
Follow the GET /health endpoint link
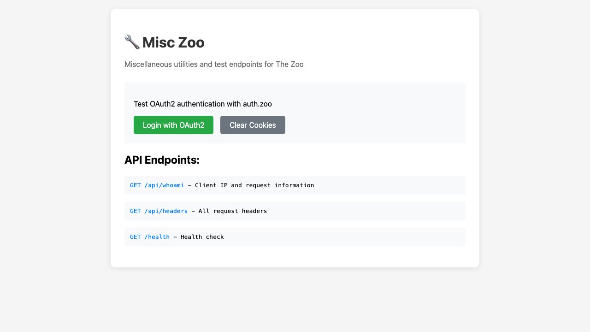coord(149,237)
